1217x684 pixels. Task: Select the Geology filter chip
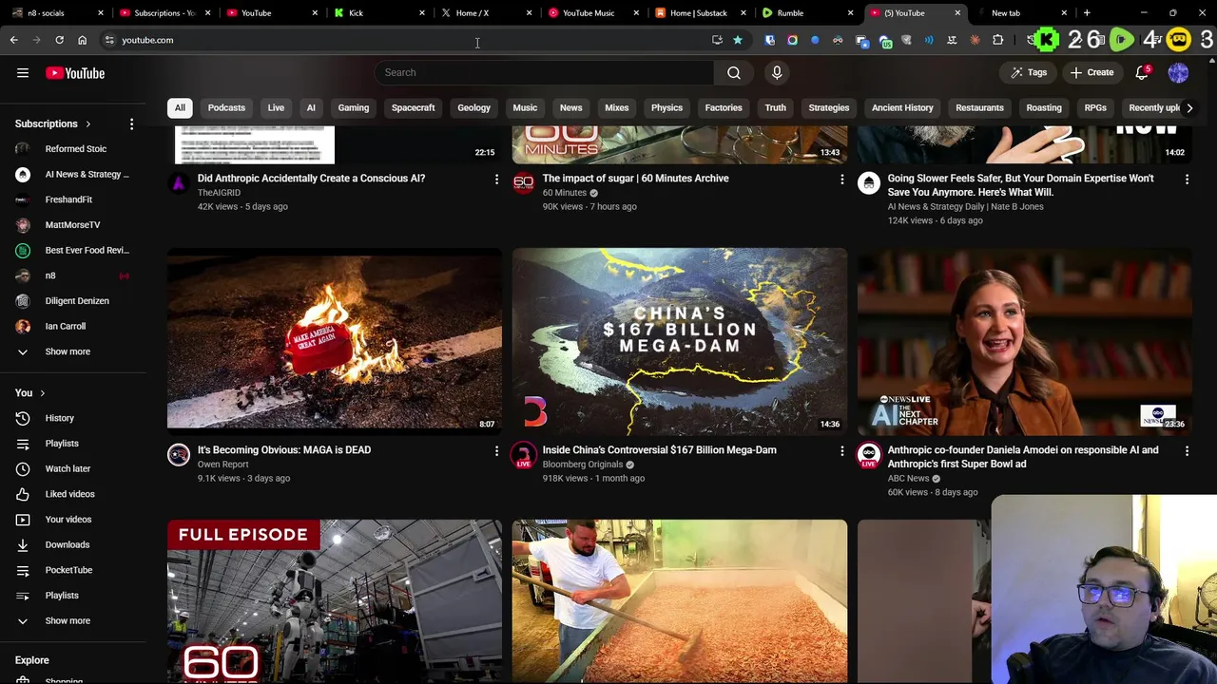coord(473,108)
